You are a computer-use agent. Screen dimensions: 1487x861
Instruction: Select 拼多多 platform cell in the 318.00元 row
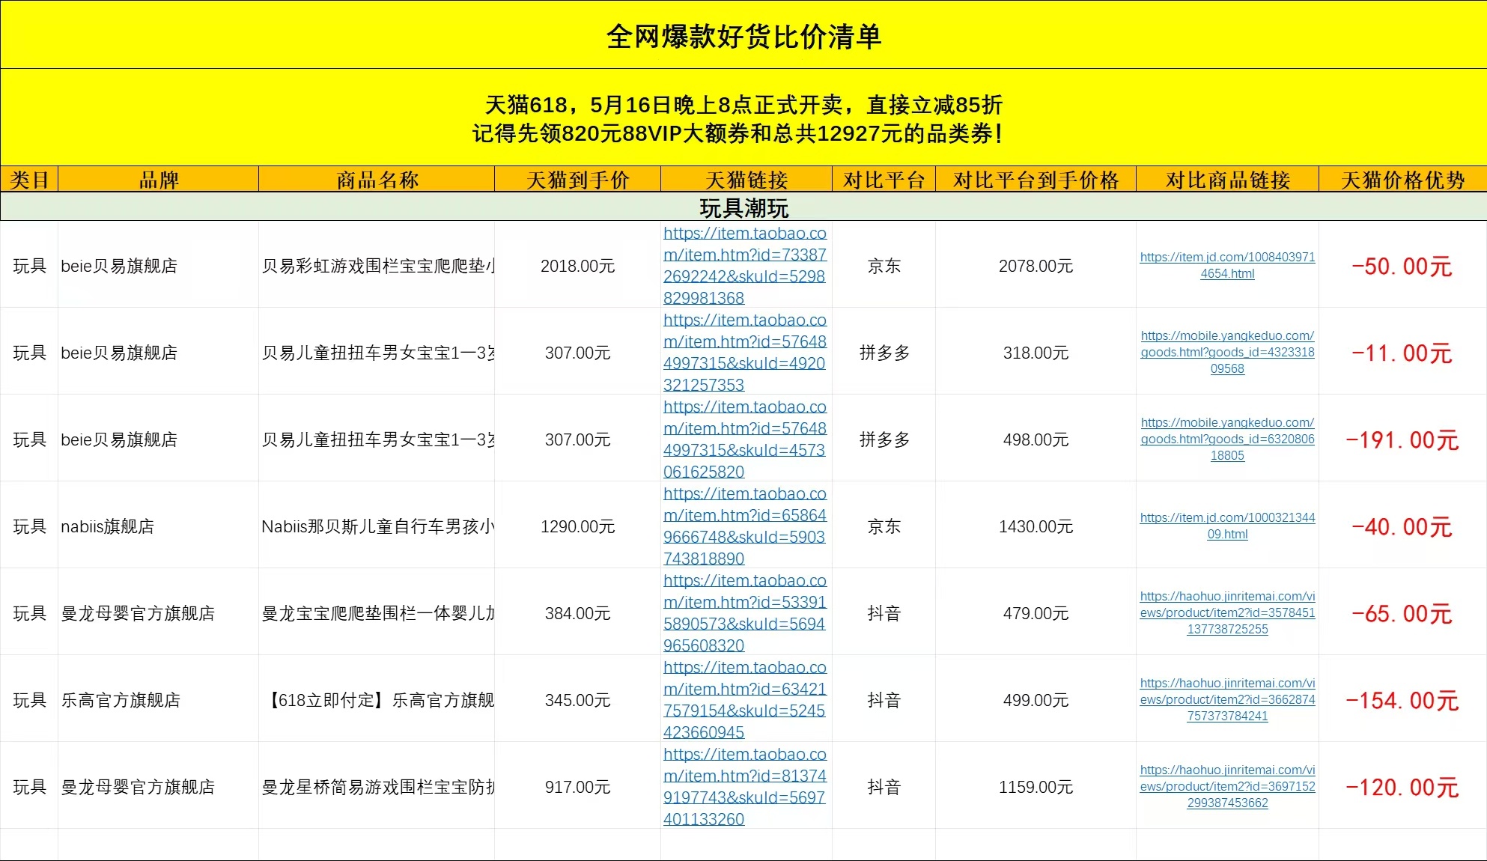(884, 353)
